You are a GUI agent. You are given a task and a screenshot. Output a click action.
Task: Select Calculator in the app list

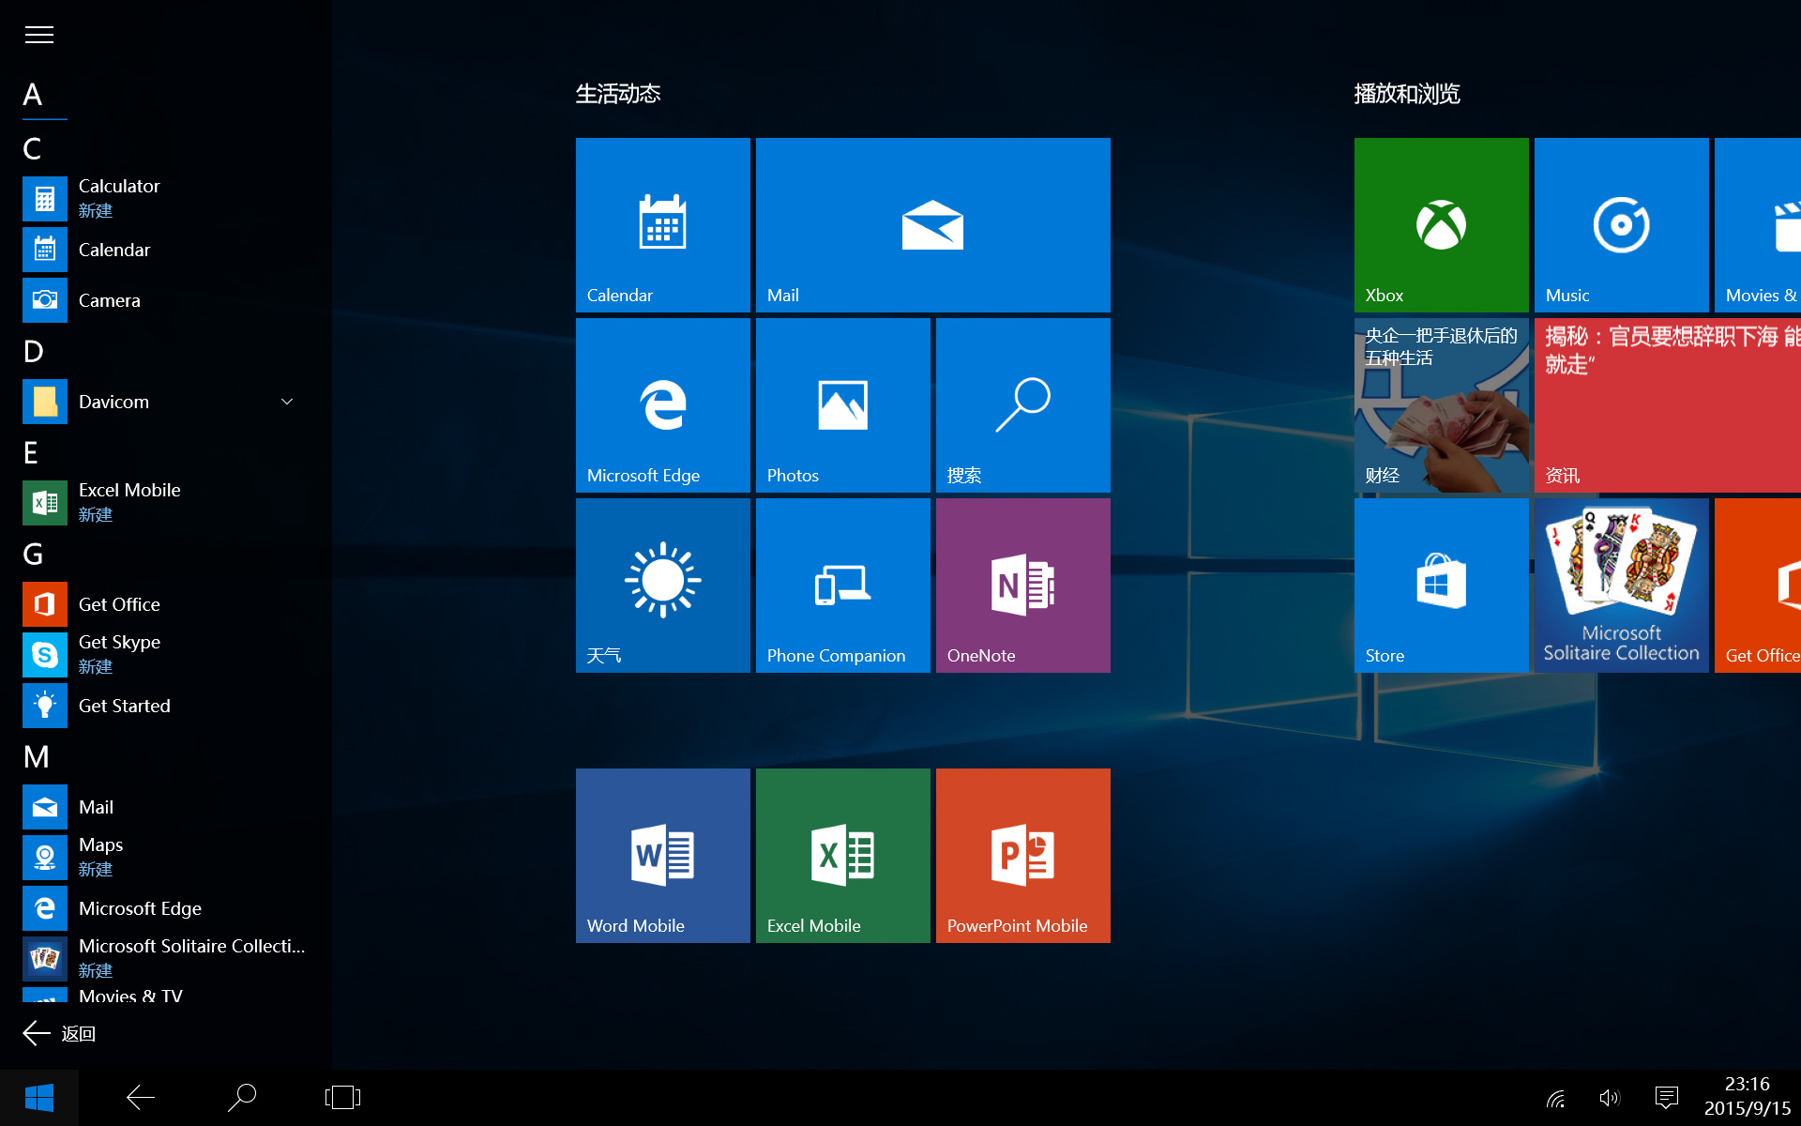[119, 187]
